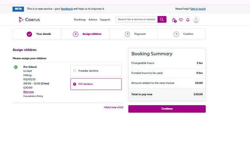Open the user profile avatar
This screenshot has width=250, height=155.
tap(196, 20)
